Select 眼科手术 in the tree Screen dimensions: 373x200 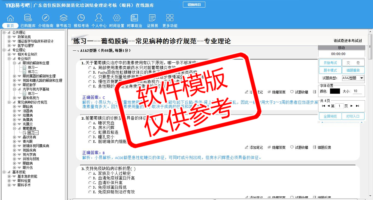coord(24,185)
